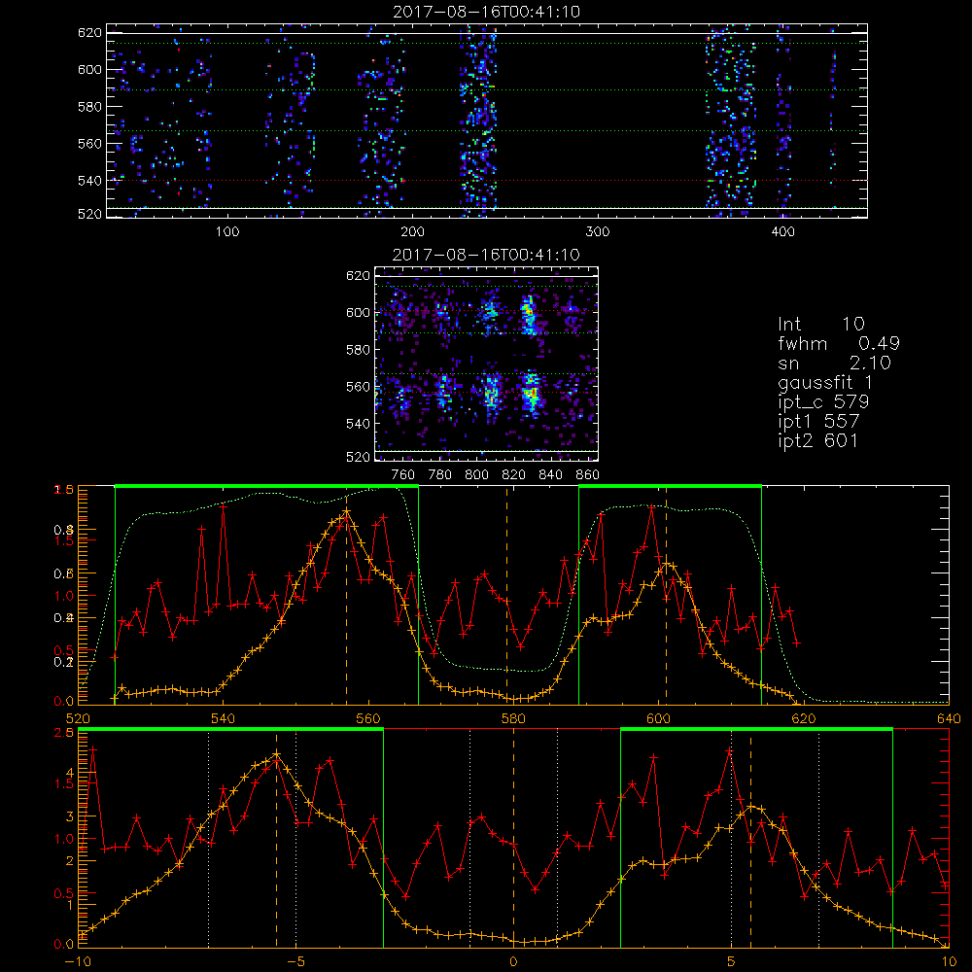Click the right green bar atop the bottom plot
The image size is (972, 972).
pos(756,730)
